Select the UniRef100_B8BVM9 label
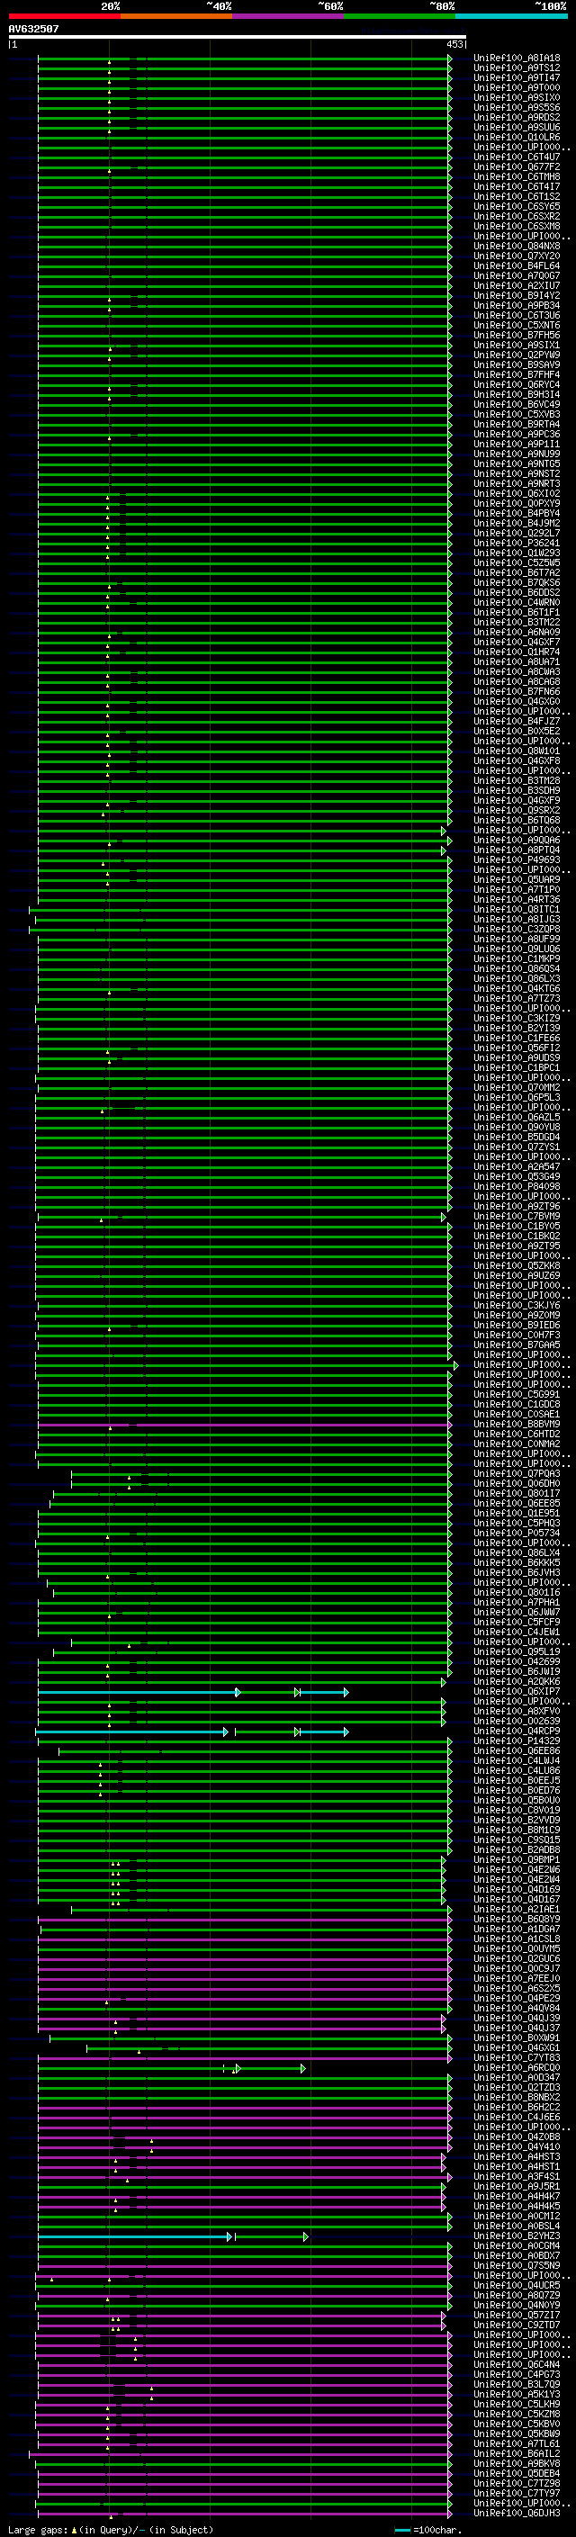 (517, 1424)
